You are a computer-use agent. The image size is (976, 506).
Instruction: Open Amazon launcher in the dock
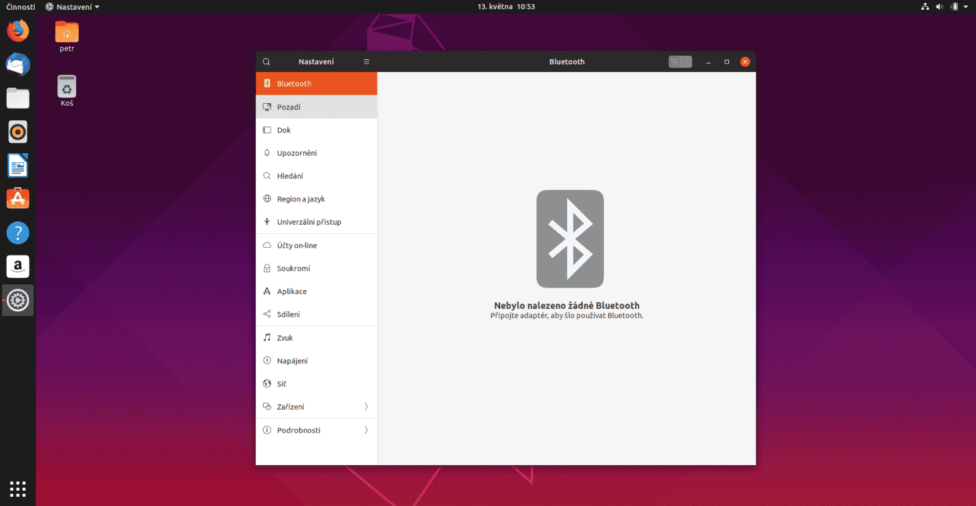(x=18, y=266)
